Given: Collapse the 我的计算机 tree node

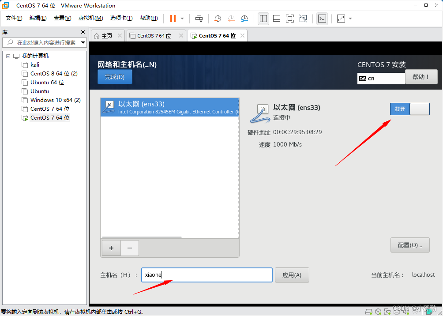Looking at the screenshot, I should pyautogui.click(x=8, y=56).
